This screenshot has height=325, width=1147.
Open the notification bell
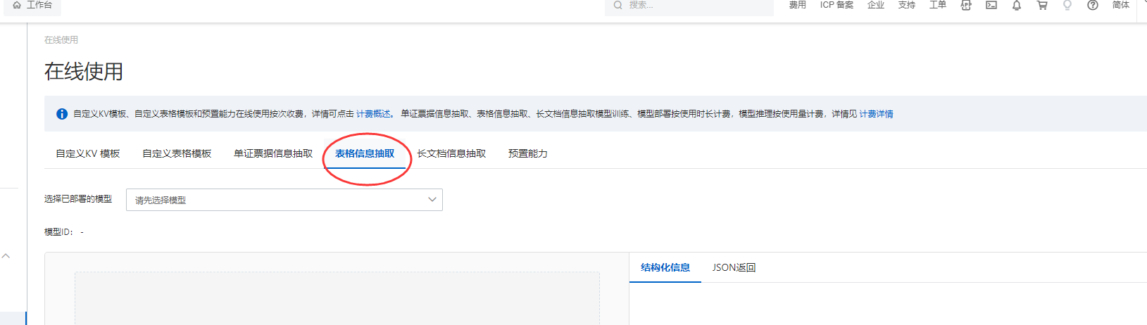(x=1017, y=5)
